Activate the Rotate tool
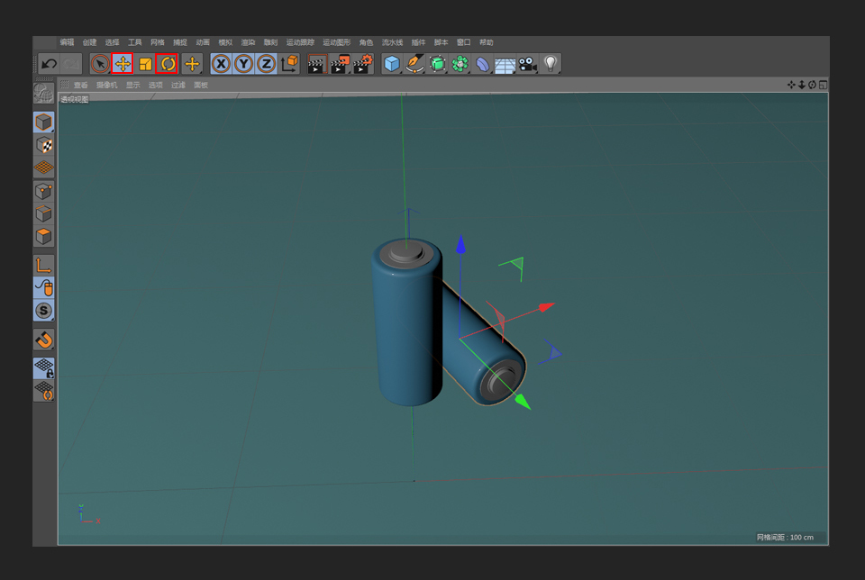865x580 pixels. [169, 63]
